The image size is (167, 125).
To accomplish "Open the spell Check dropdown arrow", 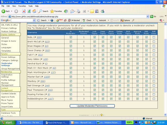I will (x=94, y=20).
